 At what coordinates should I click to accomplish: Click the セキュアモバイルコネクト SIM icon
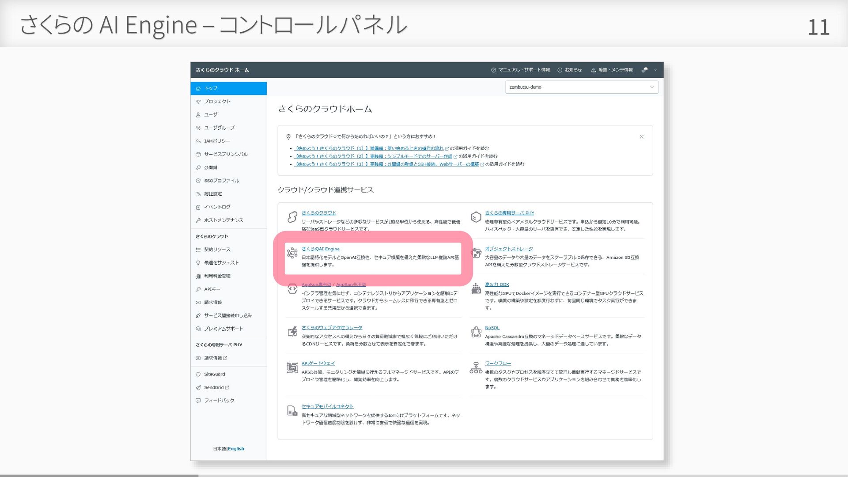(292, 411)
